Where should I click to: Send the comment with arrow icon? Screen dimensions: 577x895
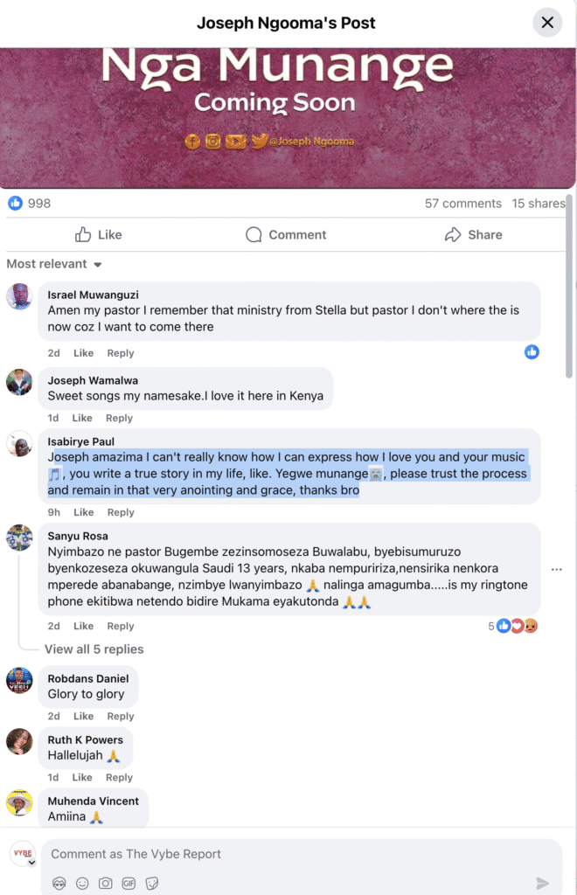pyautogui.click(x=542, y=883)
